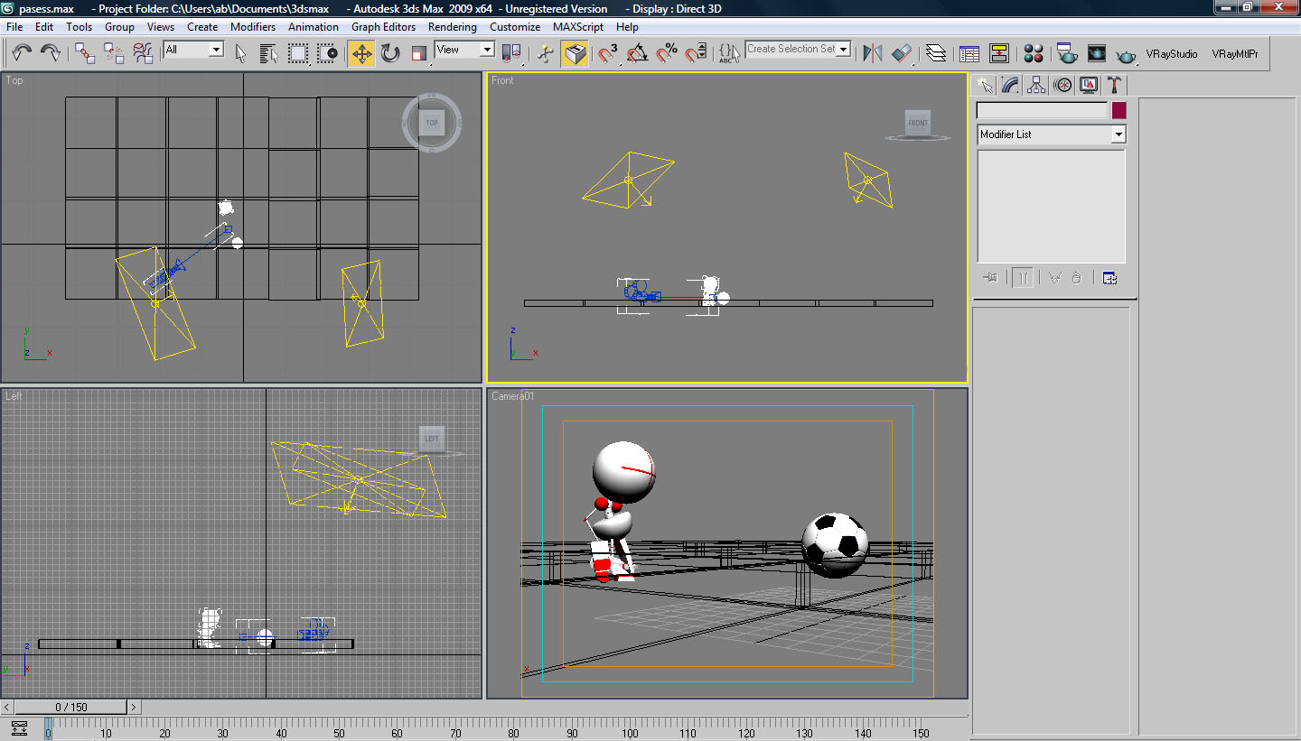Click the Bind to Space Warp icon
1301x741 pixels.
pyautogui.click(x=143, y=53)
